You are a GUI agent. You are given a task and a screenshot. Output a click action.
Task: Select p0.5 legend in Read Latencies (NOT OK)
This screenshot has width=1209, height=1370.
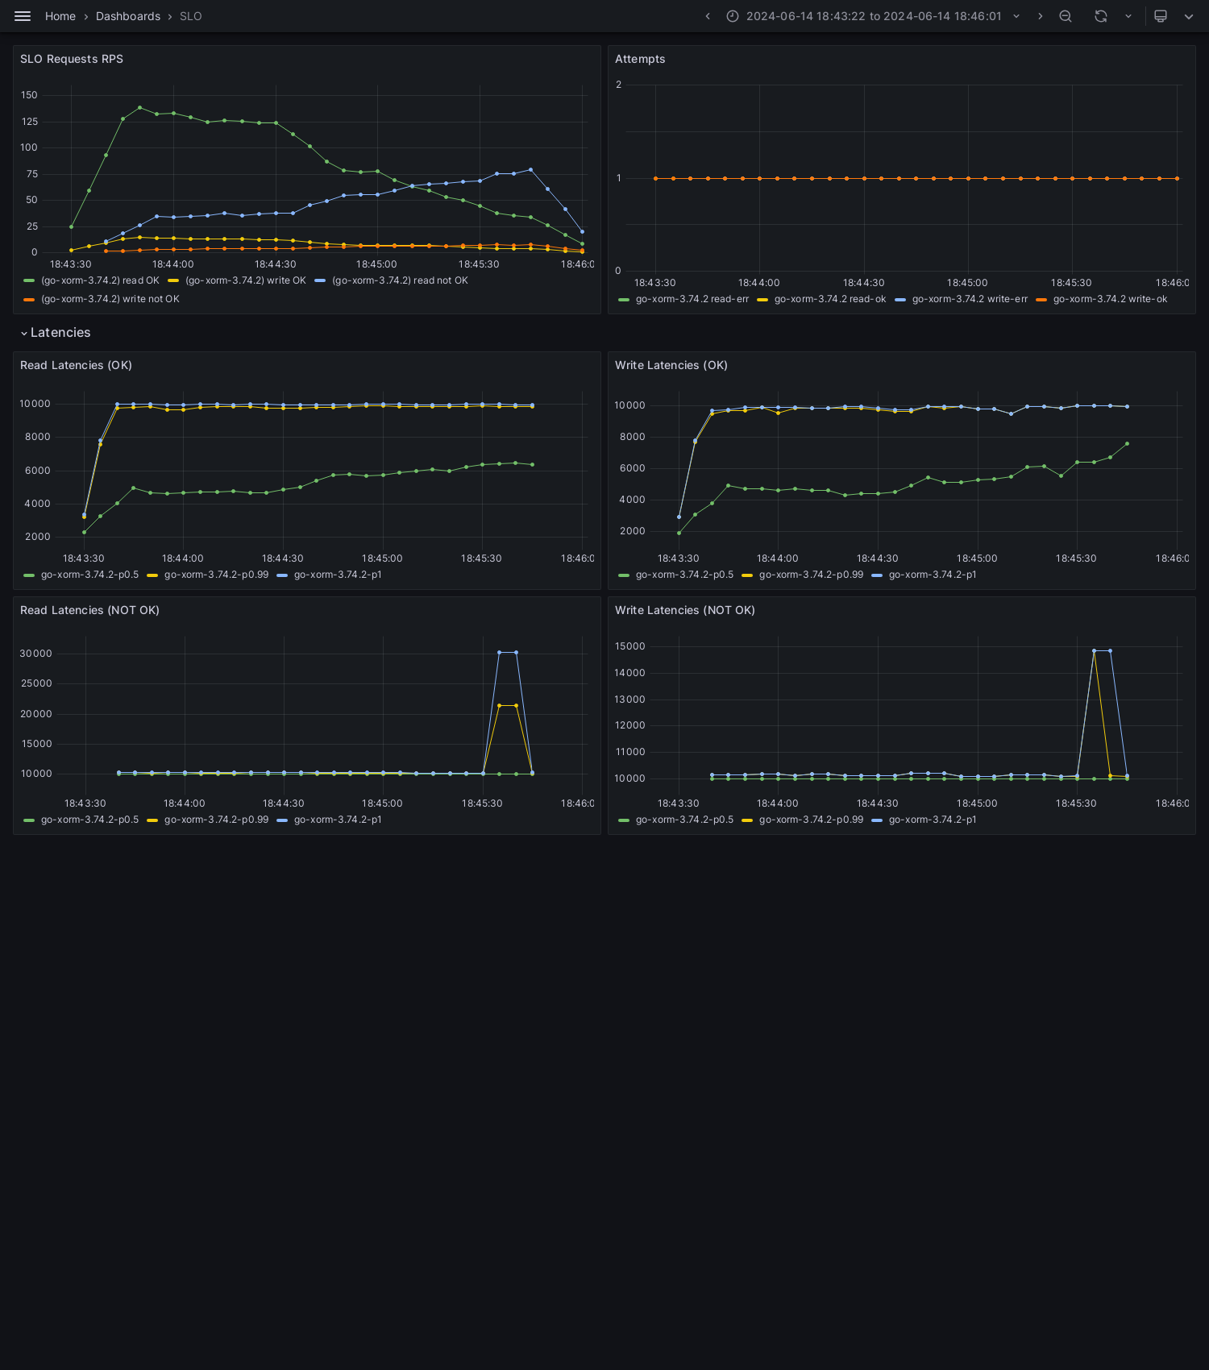click(x=89, y=820)
